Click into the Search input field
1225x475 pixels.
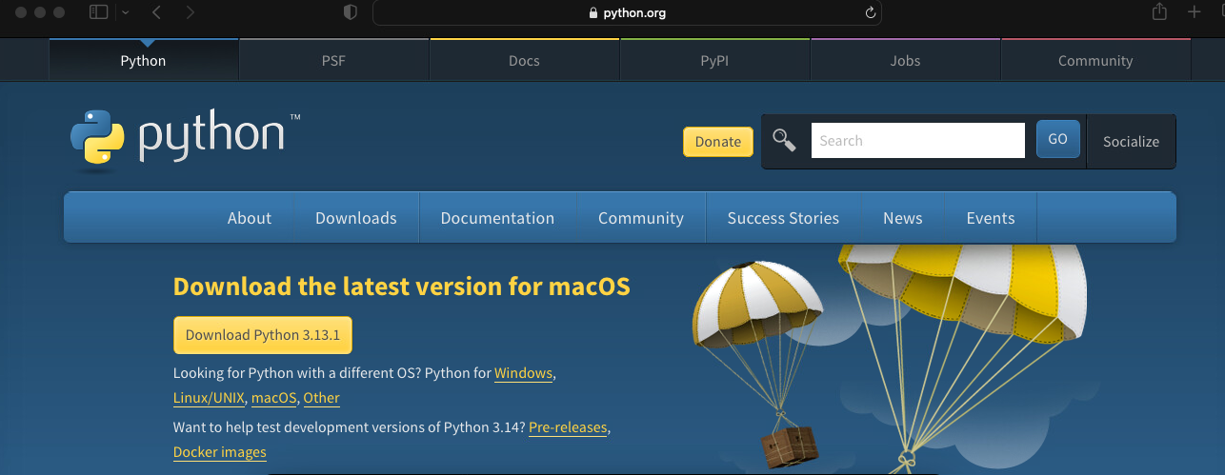pos(917,141)
